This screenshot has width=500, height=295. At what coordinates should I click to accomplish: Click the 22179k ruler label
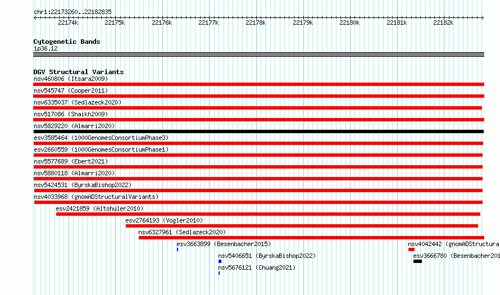303,22
